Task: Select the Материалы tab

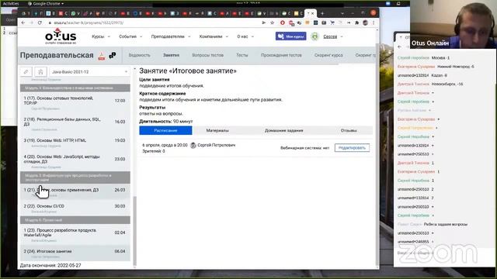Action: (x=217, y=130)
